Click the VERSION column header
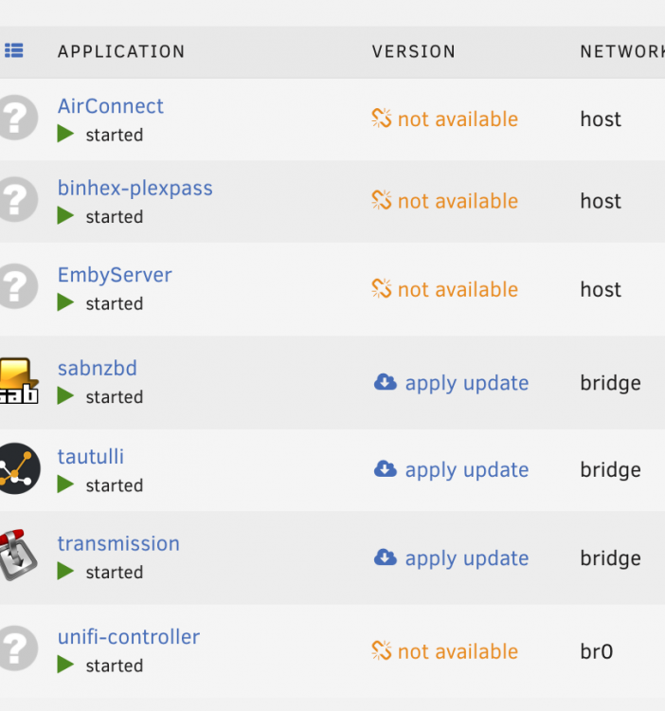 pos(414,51)
